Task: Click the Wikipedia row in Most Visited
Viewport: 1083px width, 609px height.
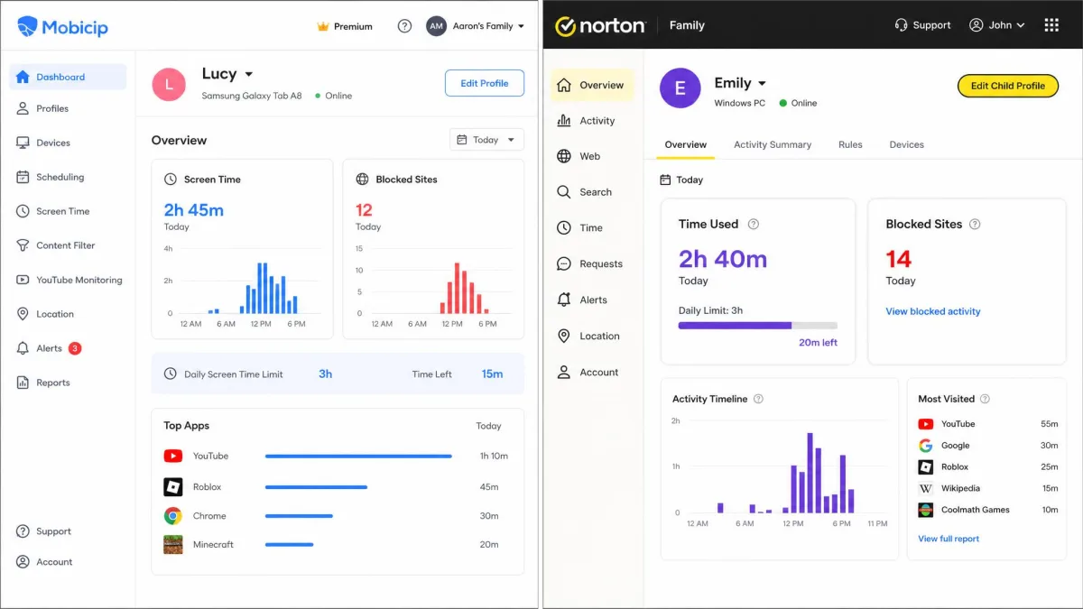Action: (988, 488)
